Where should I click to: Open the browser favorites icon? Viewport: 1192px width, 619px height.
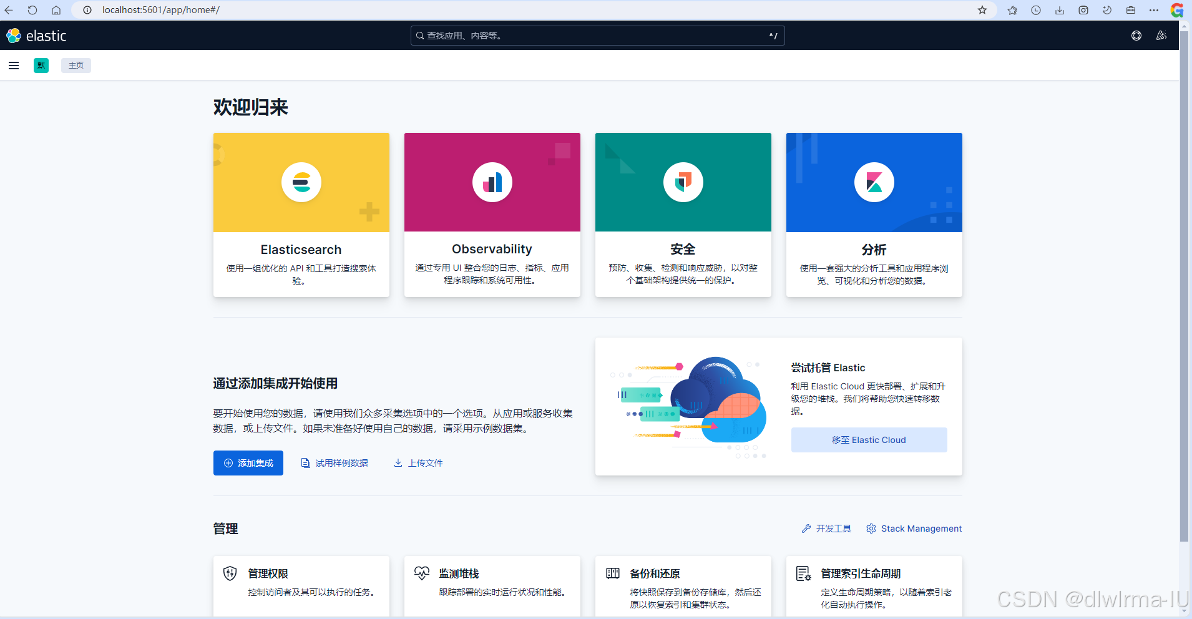[x=1012, y=10]
